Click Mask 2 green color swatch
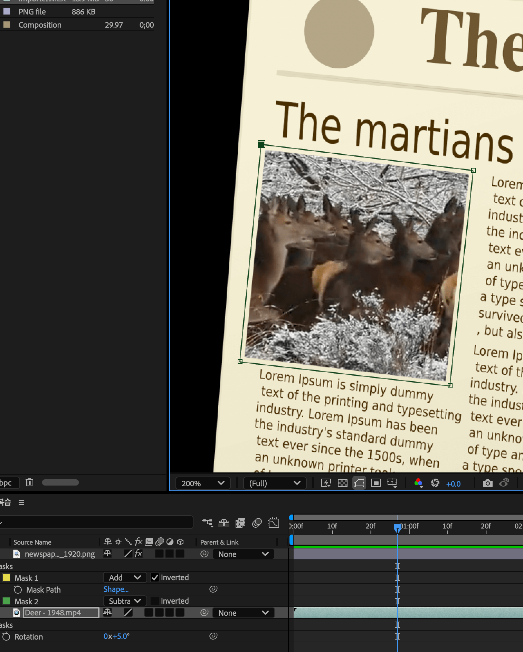This screenshot has height=652, width=523. click(6, 601)
